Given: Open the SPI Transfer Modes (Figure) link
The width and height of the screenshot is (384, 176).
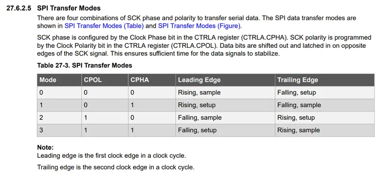Looking at the screenshot, I should tap(199, 26).
